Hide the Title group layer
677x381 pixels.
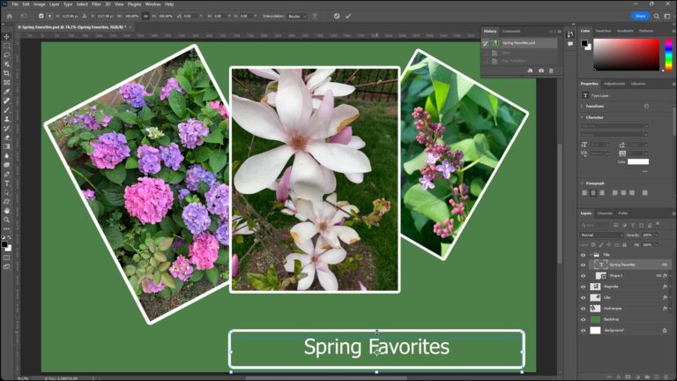click(584, 255)
